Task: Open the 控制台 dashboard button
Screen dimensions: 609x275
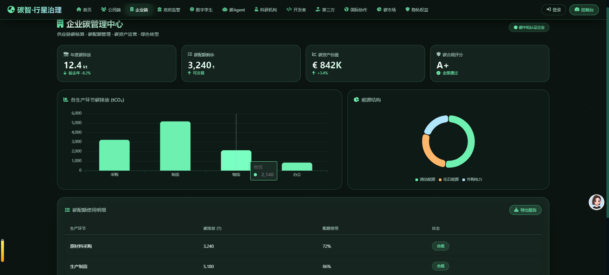Action: click(x=584, y=10)
